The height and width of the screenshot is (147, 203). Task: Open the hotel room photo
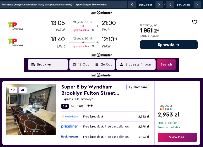coord(31,109)
